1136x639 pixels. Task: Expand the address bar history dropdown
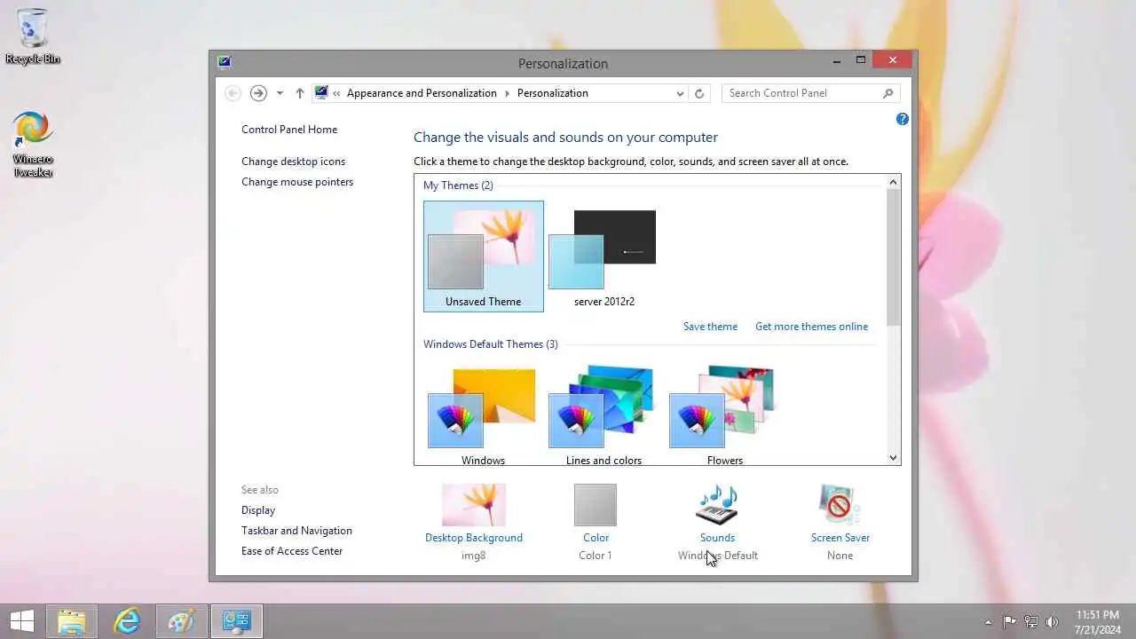click(x=680, y=93)
